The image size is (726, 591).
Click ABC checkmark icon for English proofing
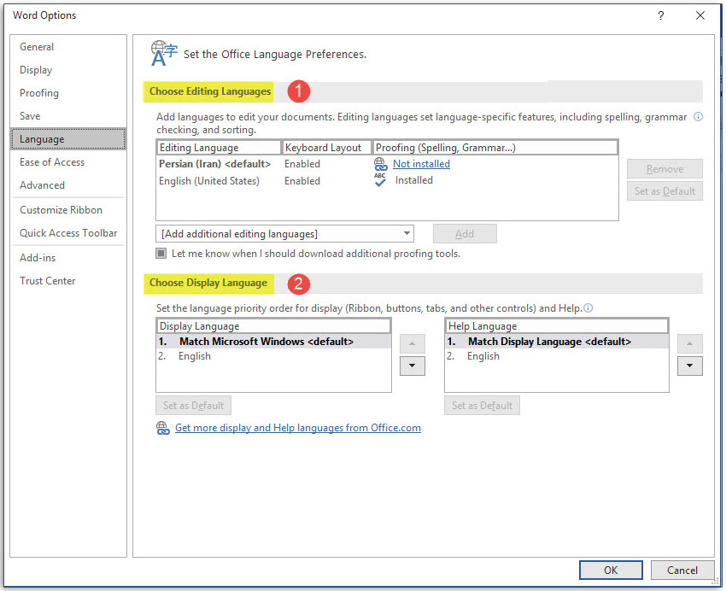(x=380, y=180)
